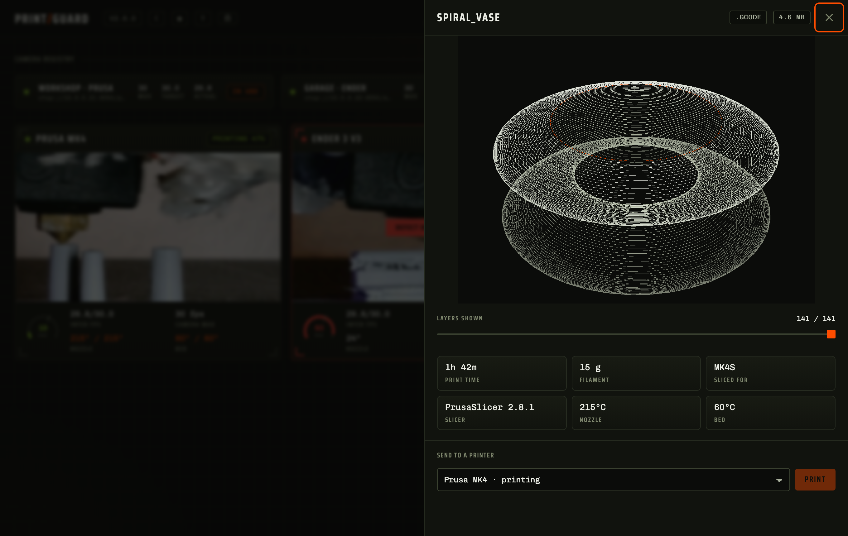The image size is (848, 536).
Task: Select the 60°C bed card
Action: pyautogui.click(x=770, y=413)
